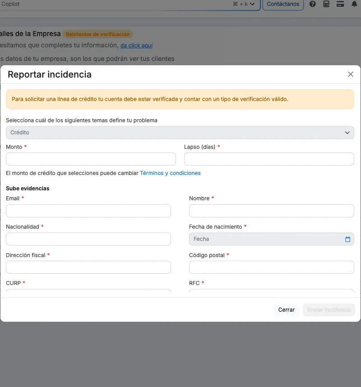
Task: Expand the Crédito topic dropdown
Action: click(x=180, y=133)
